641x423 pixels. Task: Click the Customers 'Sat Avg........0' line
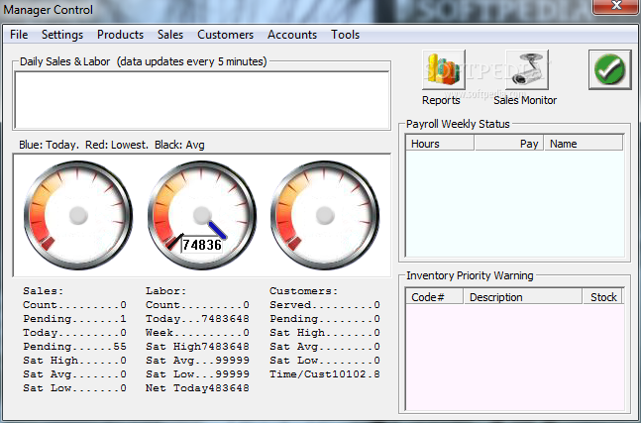click(x=325, y=347)
